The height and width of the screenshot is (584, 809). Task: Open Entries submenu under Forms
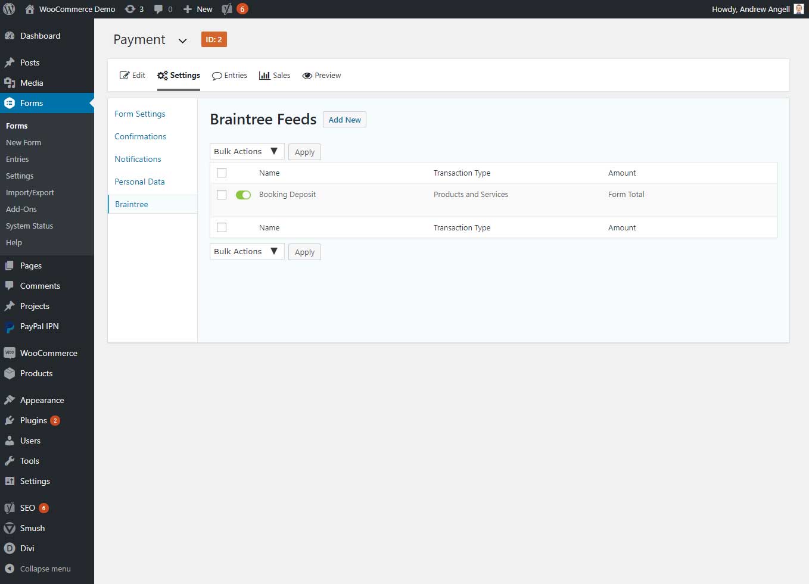pyautogui.click(x=17, y=160)
